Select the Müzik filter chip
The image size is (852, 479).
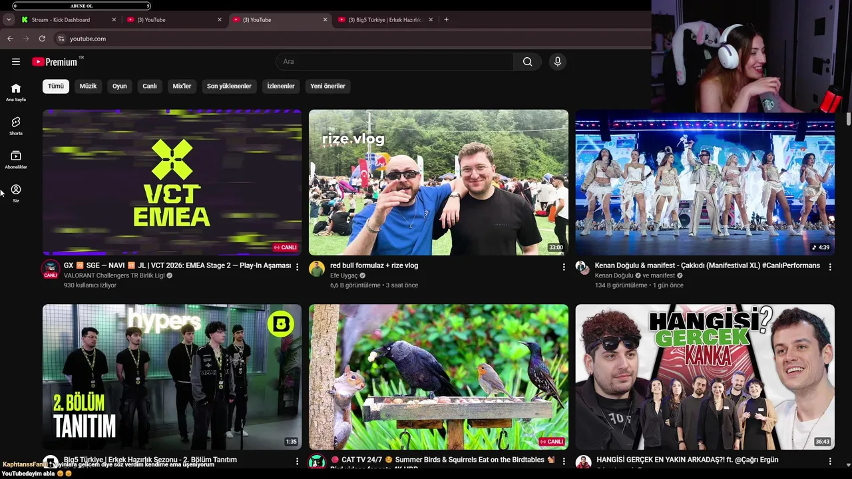pos(88,86)
